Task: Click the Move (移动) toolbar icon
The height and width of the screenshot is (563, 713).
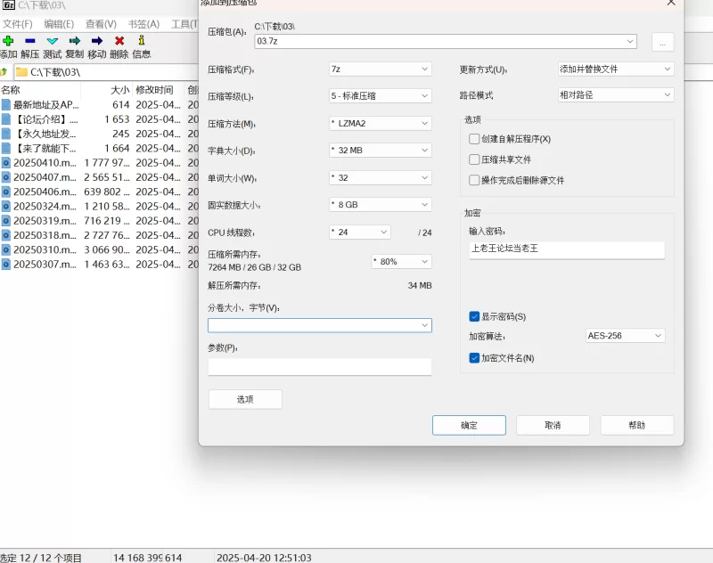Action: 97,41
